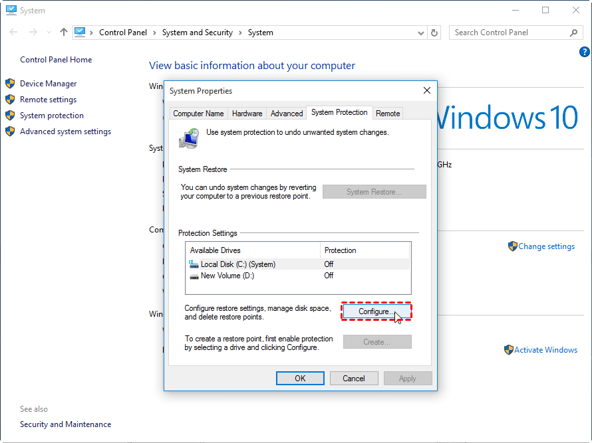This screenshot has height=443, width=592.
Task: Select System and Security breadcrumb
Action: coord(198,33)
